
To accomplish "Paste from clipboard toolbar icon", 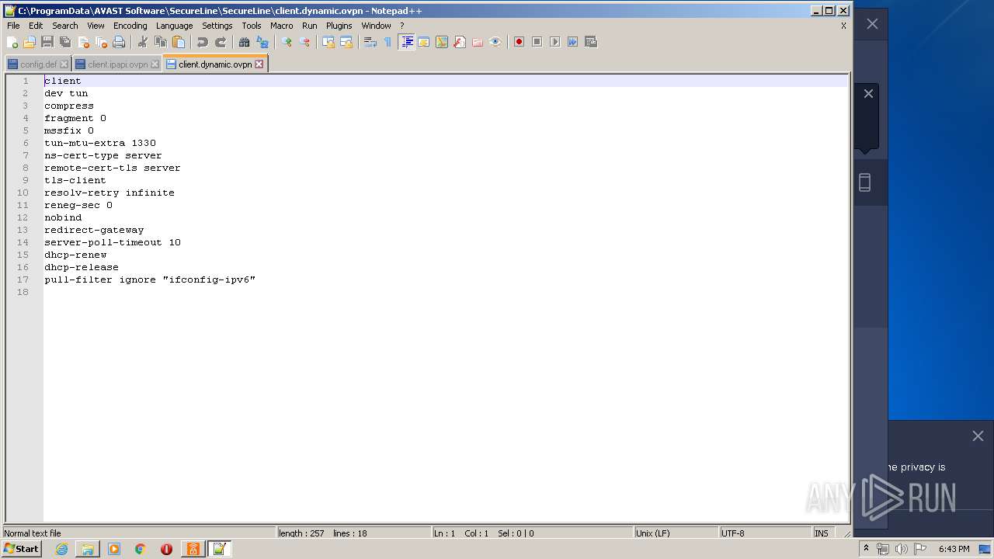I will (x=179, y=42).
